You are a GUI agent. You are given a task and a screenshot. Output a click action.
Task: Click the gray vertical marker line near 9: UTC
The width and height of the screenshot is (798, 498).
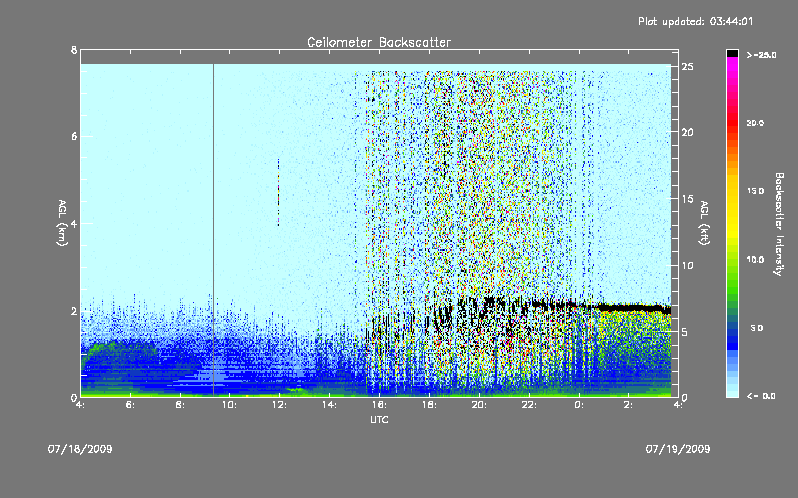(x=213, y=229)
